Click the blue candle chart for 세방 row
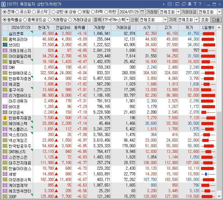 (208, 174)
